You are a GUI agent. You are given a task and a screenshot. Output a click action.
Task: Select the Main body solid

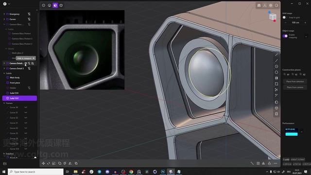pos(15,78)
